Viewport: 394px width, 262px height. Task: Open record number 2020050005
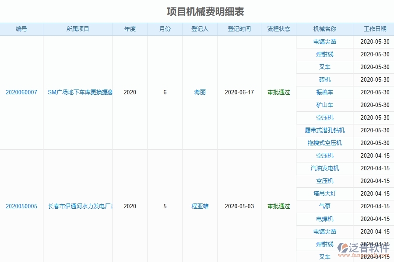pos(21,207)
